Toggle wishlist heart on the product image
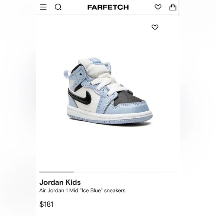The height and width of the screenshot is (216, 216). coord(155,27)
